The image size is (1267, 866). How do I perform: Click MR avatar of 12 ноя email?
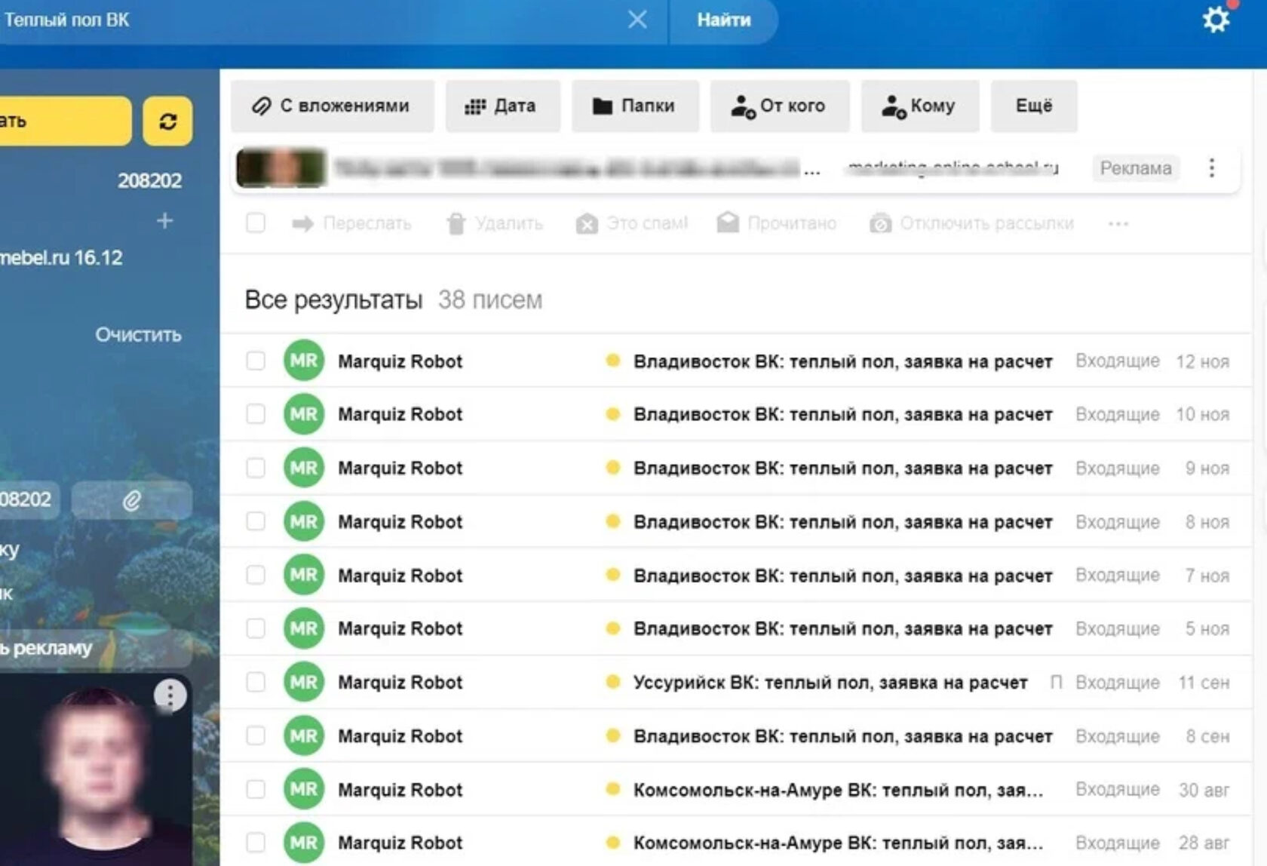pyautogui.click(x=304, y=361)
